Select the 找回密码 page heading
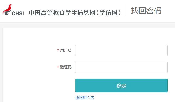The image size is (175, 102). [146, 11]
